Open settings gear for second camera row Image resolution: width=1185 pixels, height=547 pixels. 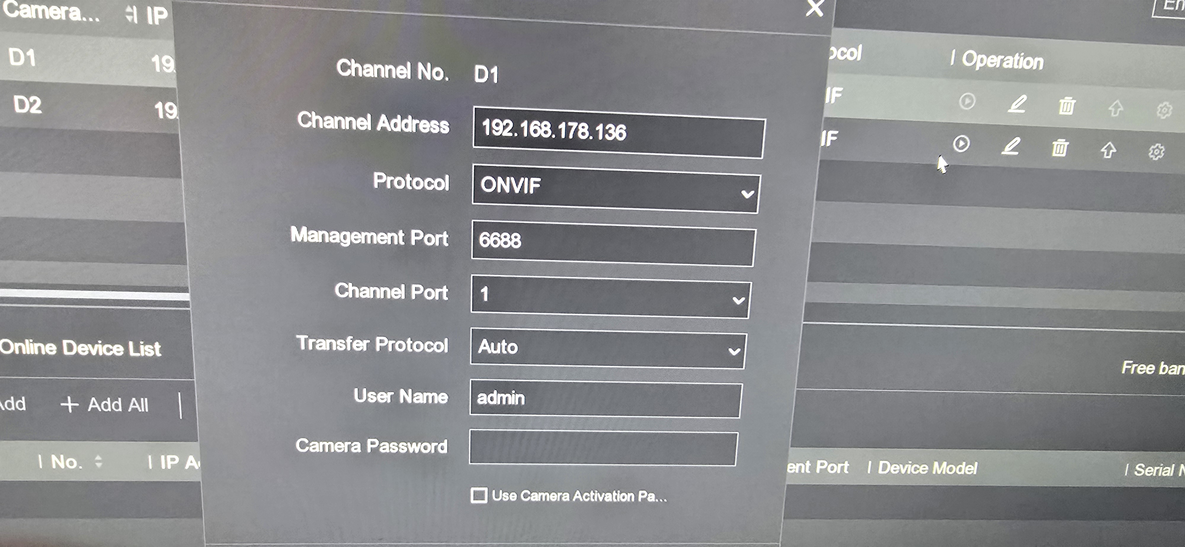tap(1156, 151)
